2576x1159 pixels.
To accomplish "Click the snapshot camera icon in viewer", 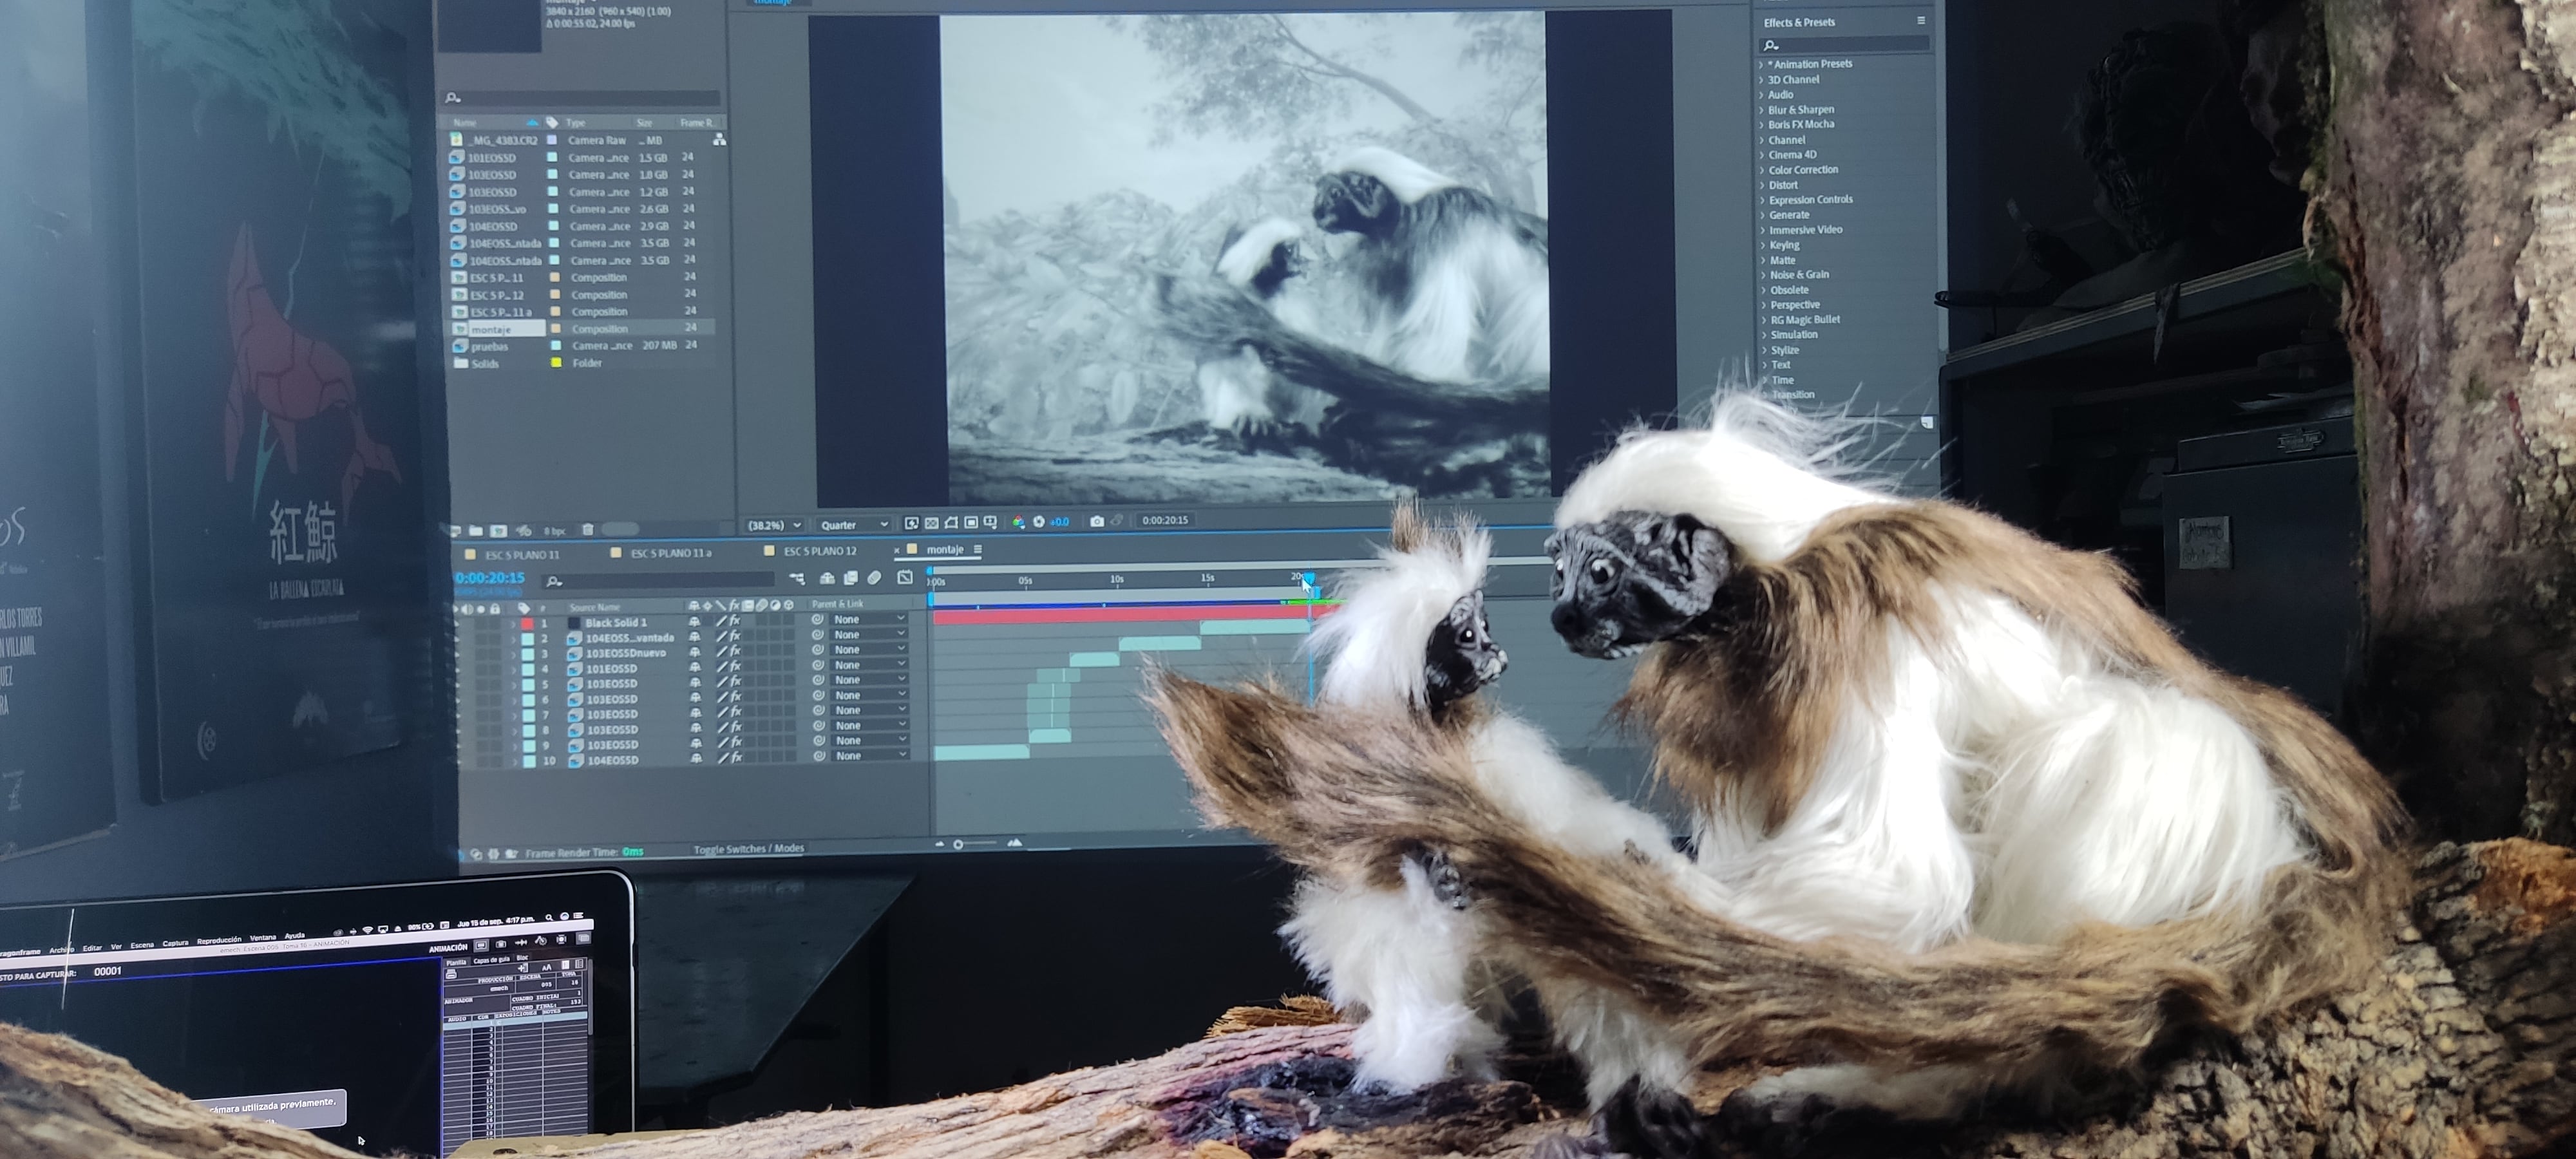I will click(x=1096, y=521).
